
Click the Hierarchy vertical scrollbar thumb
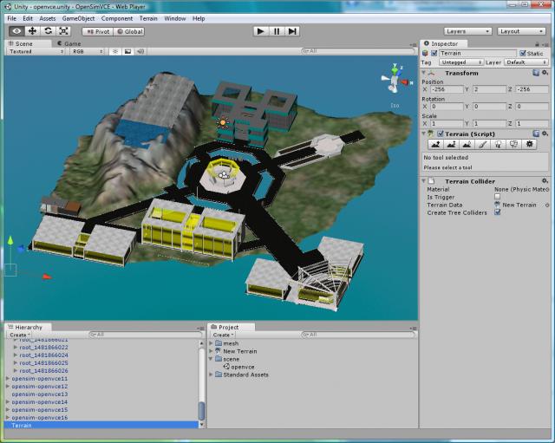point(202,411)
